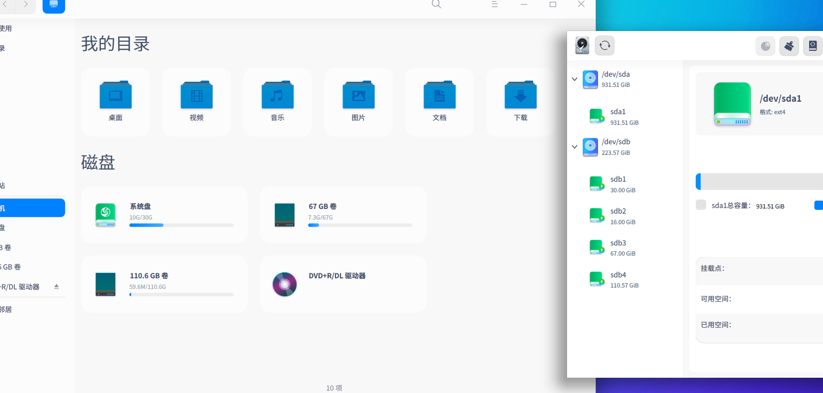Collapse the /dev/sdb disk tree

[x=574, y=147]
